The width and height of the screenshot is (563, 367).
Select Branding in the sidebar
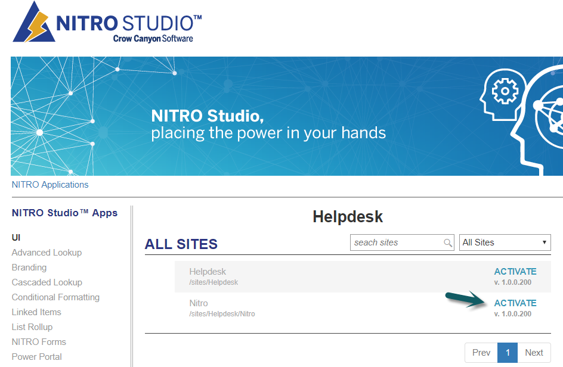[x=29, y=268]
